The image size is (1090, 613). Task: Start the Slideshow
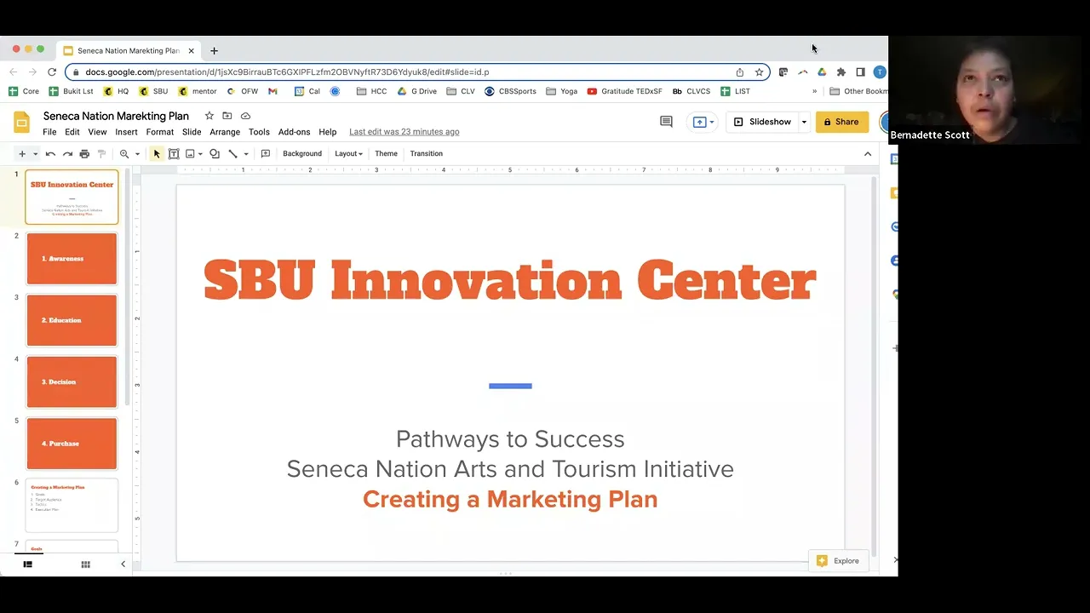[762, 122]
